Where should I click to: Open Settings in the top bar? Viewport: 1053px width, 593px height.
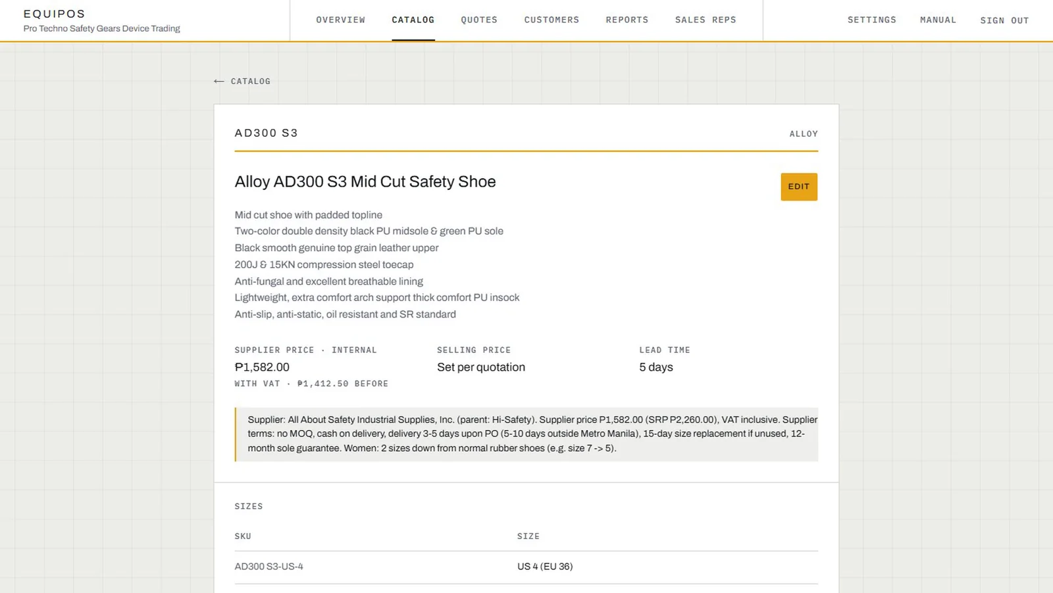(x=872, y=20)
